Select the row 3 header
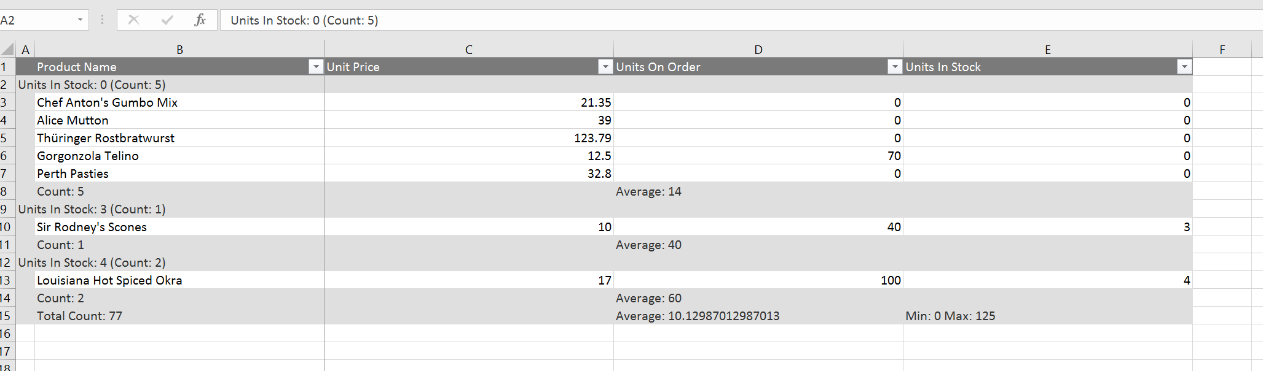1263x371 pixels. coord(5,102)
